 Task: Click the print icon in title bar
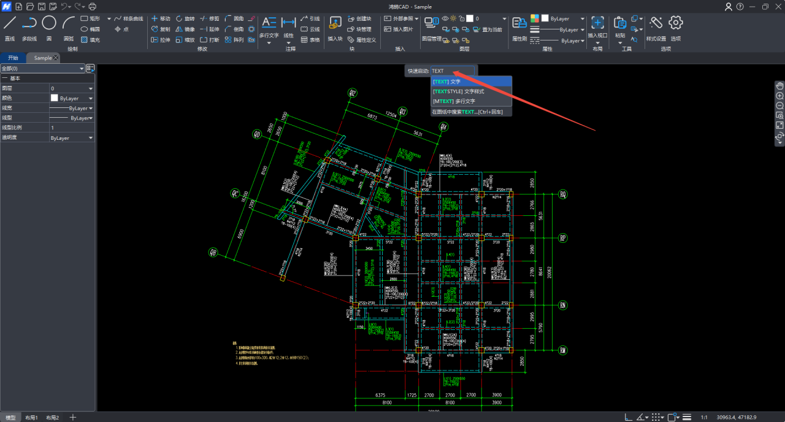pos(93,7)
